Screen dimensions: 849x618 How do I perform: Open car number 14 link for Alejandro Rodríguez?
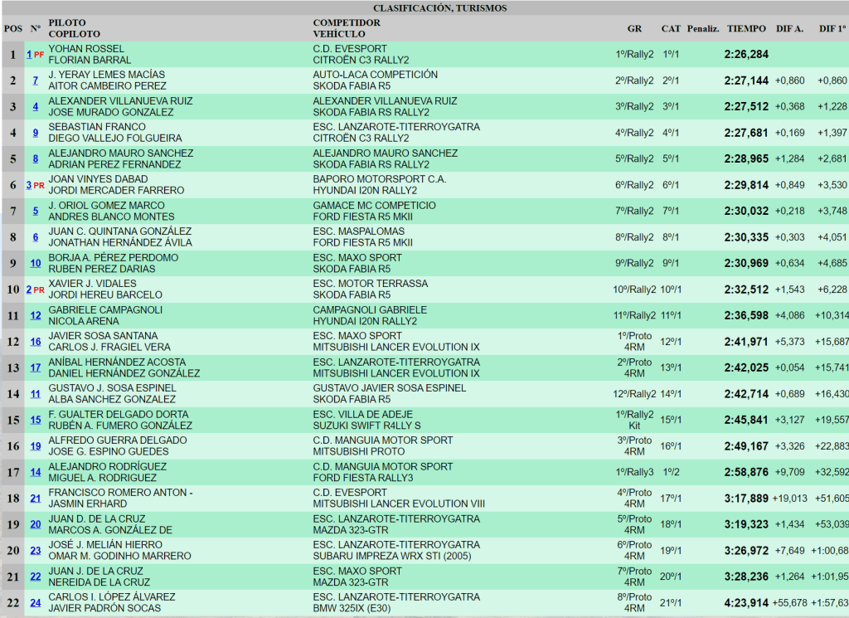click(x=36, y=472)
